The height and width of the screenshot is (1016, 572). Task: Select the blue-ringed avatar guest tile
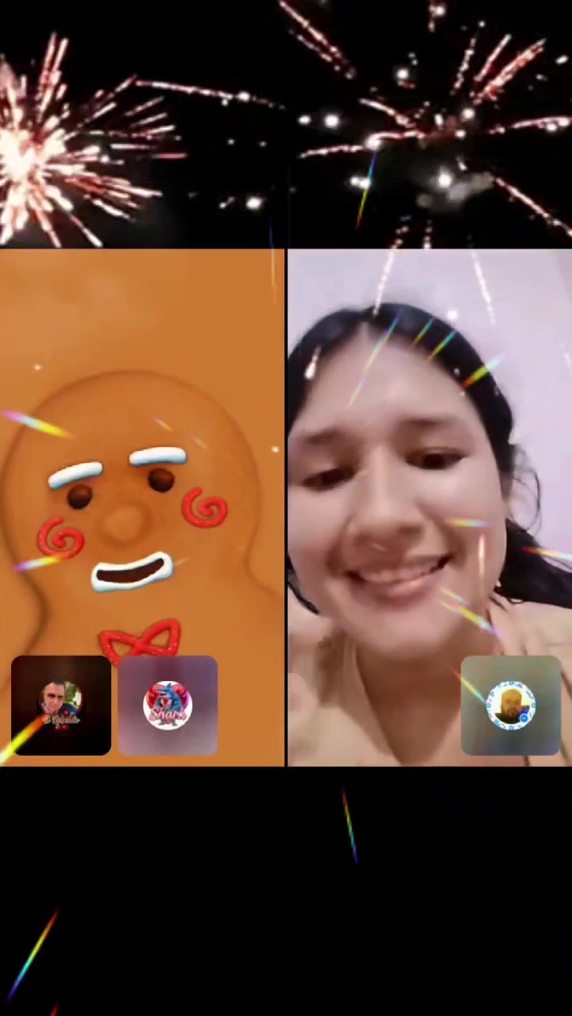511,706
